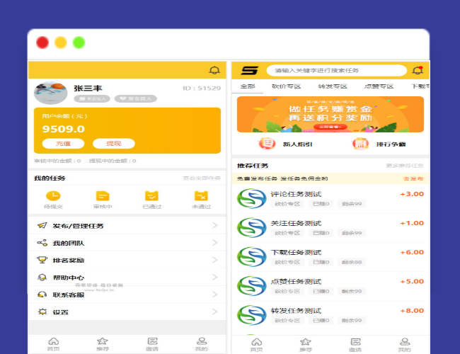The width and height of the screenshot is (460, 354).
Task: Open the 做任务赚赏金 promo banner
Action: click(330, 114)
